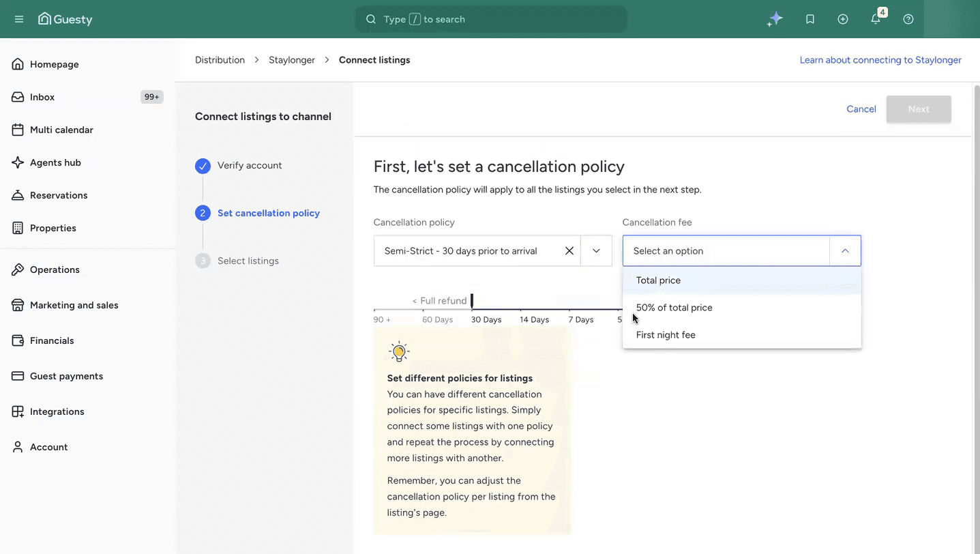Screen dimensions: 980x554
Task: Click the Guest payments card icon
Action: (18, 376)
